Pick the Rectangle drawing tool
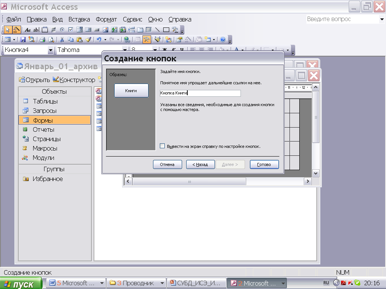 pyautogui.click(x=166, y=30)
